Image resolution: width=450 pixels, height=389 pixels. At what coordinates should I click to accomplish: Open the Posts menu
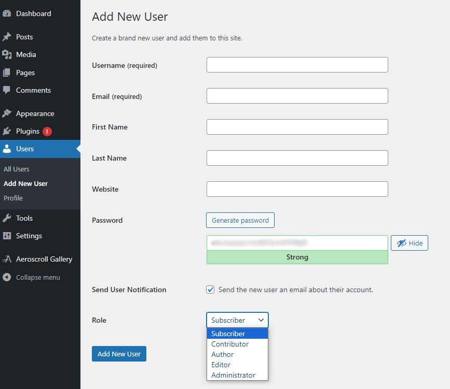pyautogui.click(x=40, y=37)
